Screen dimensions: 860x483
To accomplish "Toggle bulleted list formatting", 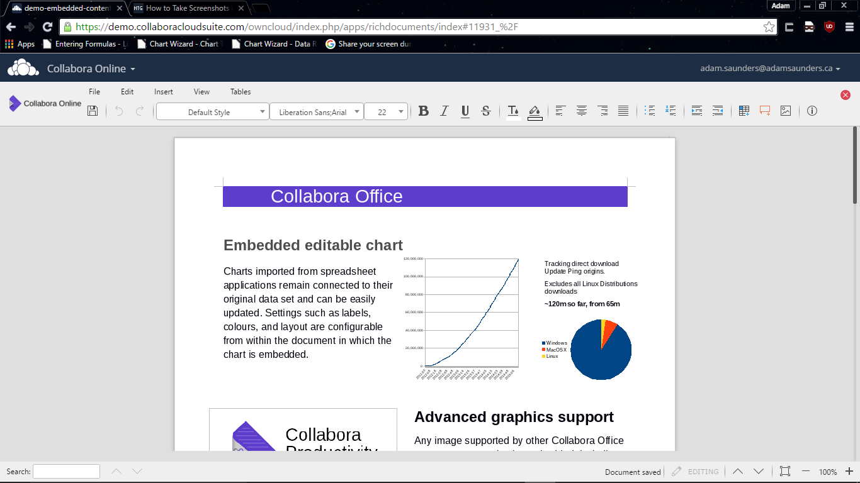I will (x=648, y=111).
